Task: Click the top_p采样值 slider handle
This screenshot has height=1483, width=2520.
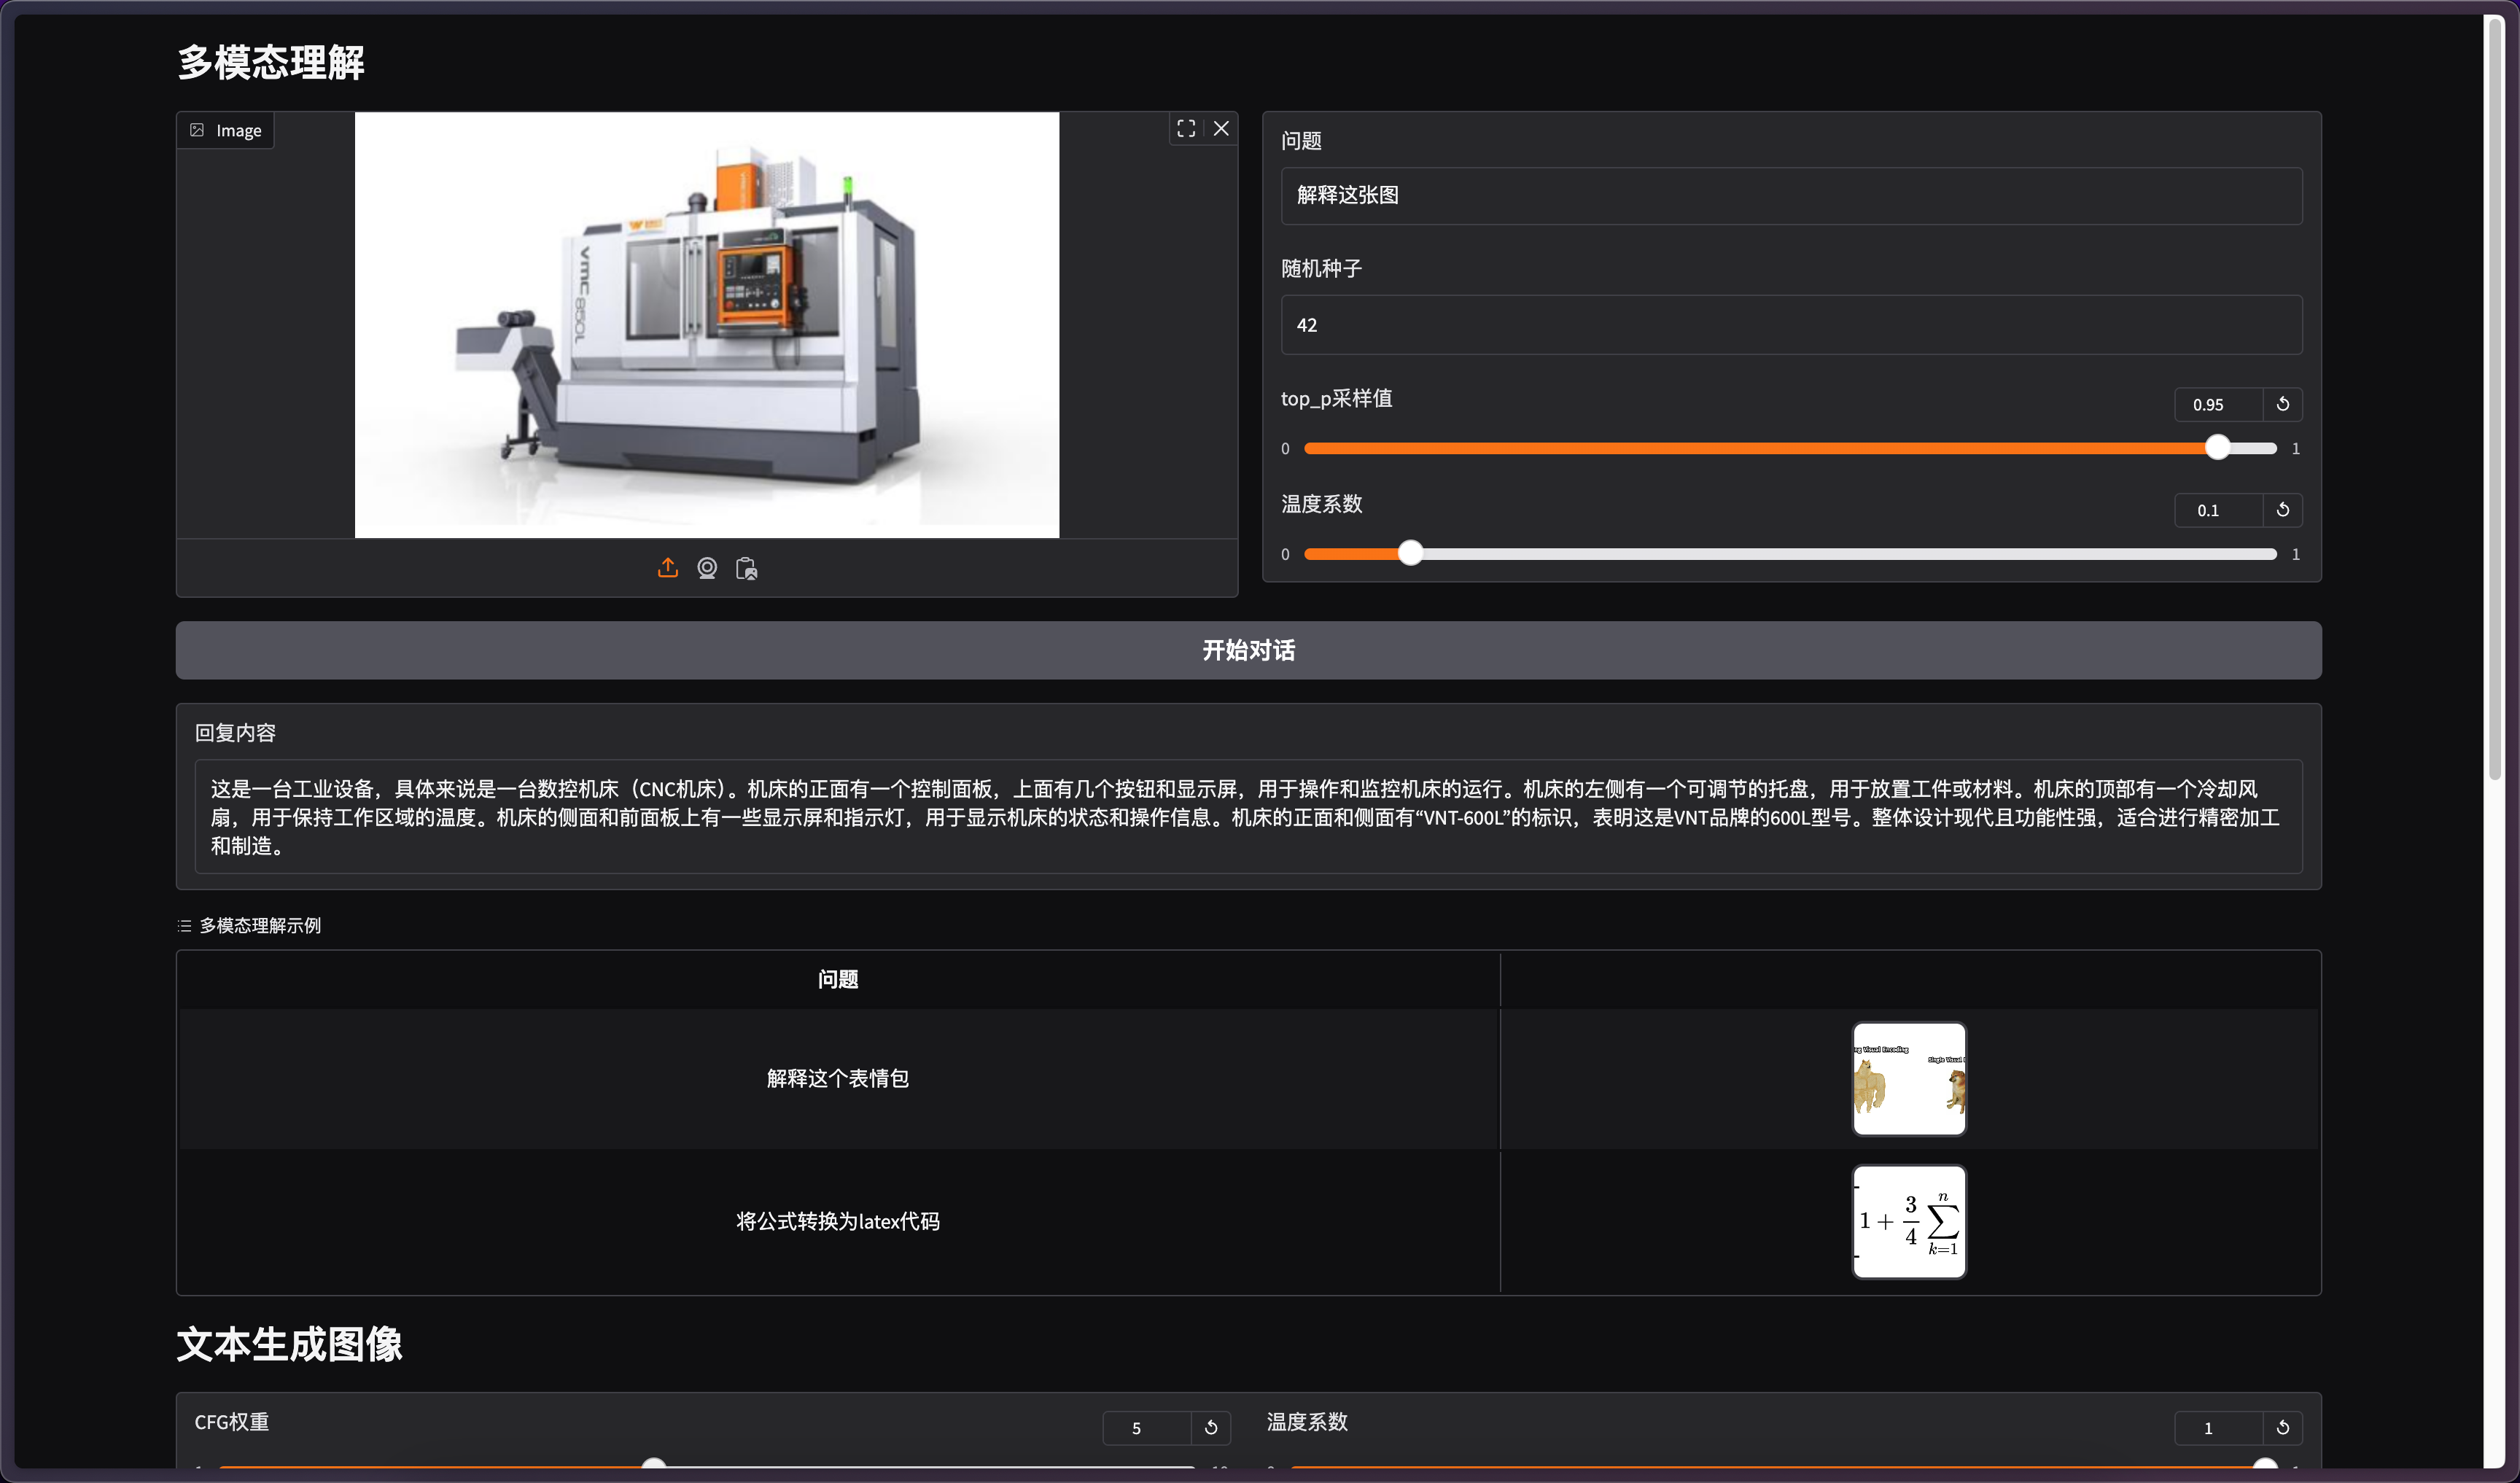Action: (x=2217, y=448)
